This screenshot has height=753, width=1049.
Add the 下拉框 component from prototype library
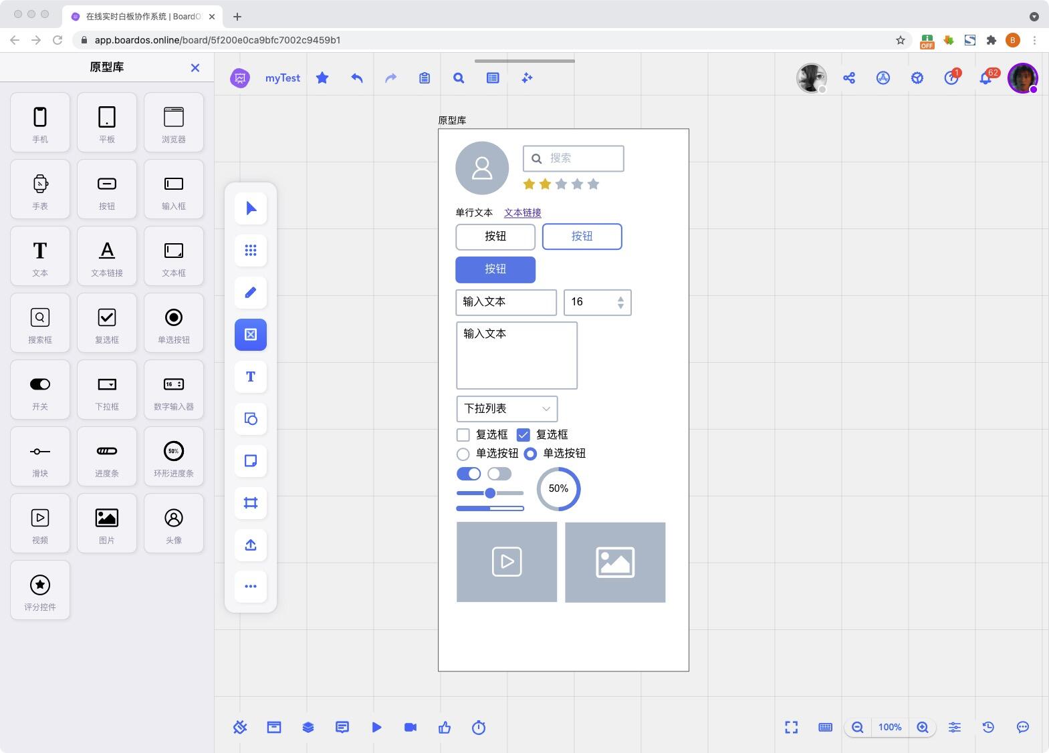pyautogui.click(x=107, y=390)
